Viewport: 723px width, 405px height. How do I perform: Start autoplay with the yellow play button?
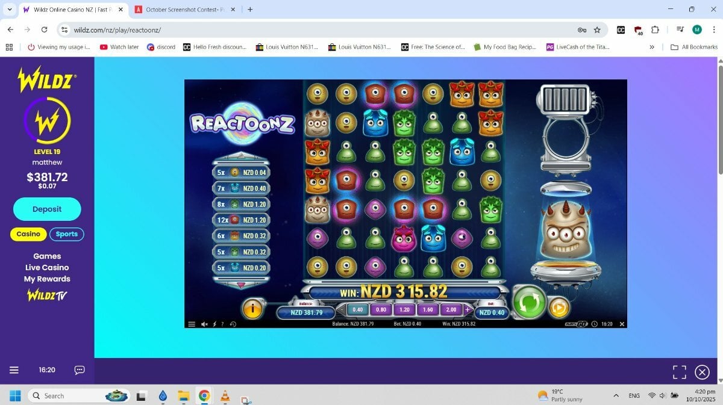point(558,308)
